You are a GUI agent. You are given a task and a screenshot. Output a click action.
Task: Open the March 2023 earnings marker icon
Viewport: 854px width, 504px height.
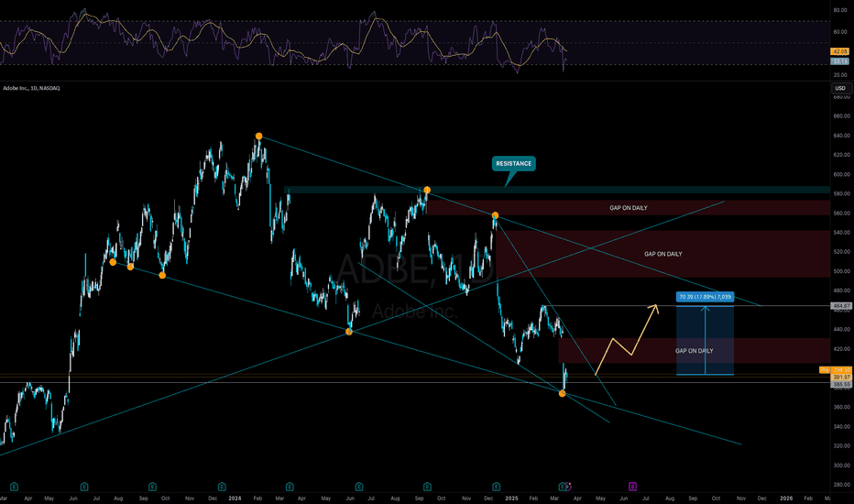click(14, 486)
